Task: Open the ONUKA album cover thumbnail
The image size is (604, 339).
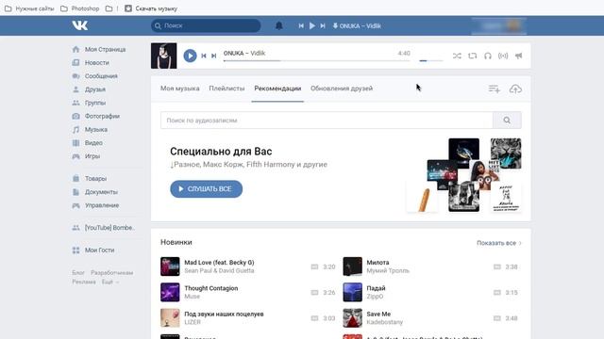Action: tap(163, 56)
